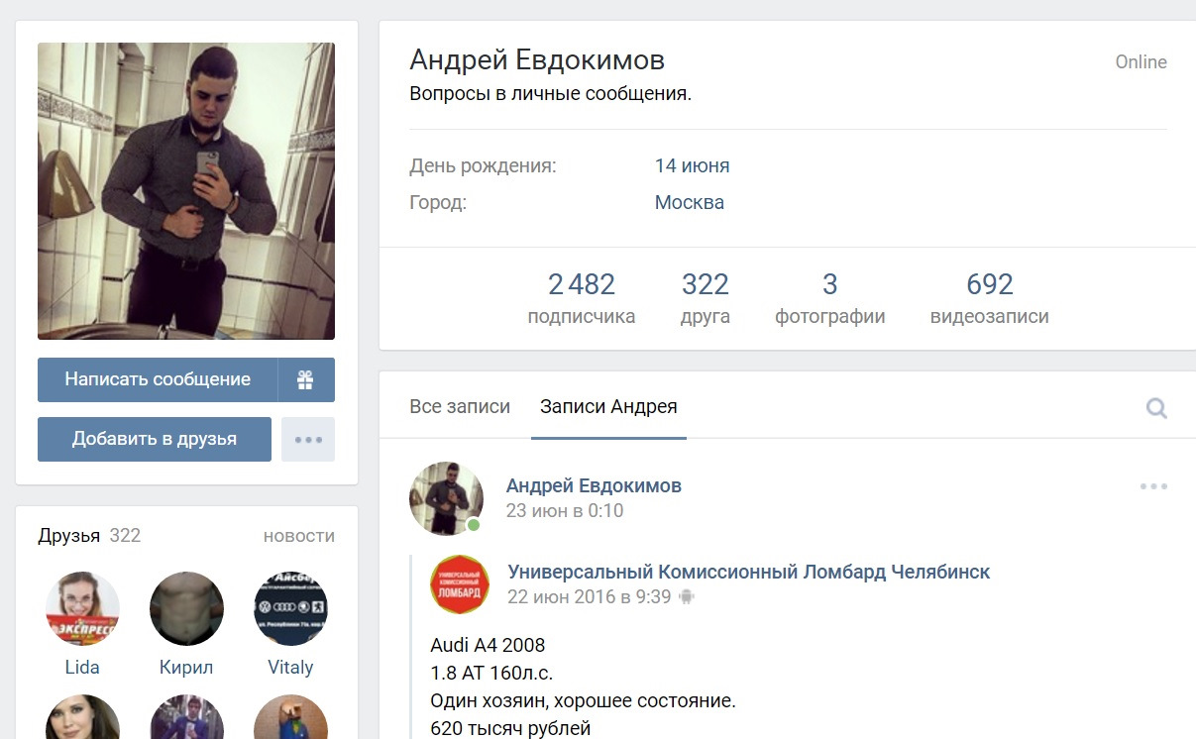
Task: Send a gift via the gift icon
Action: (x=306, y=379)
